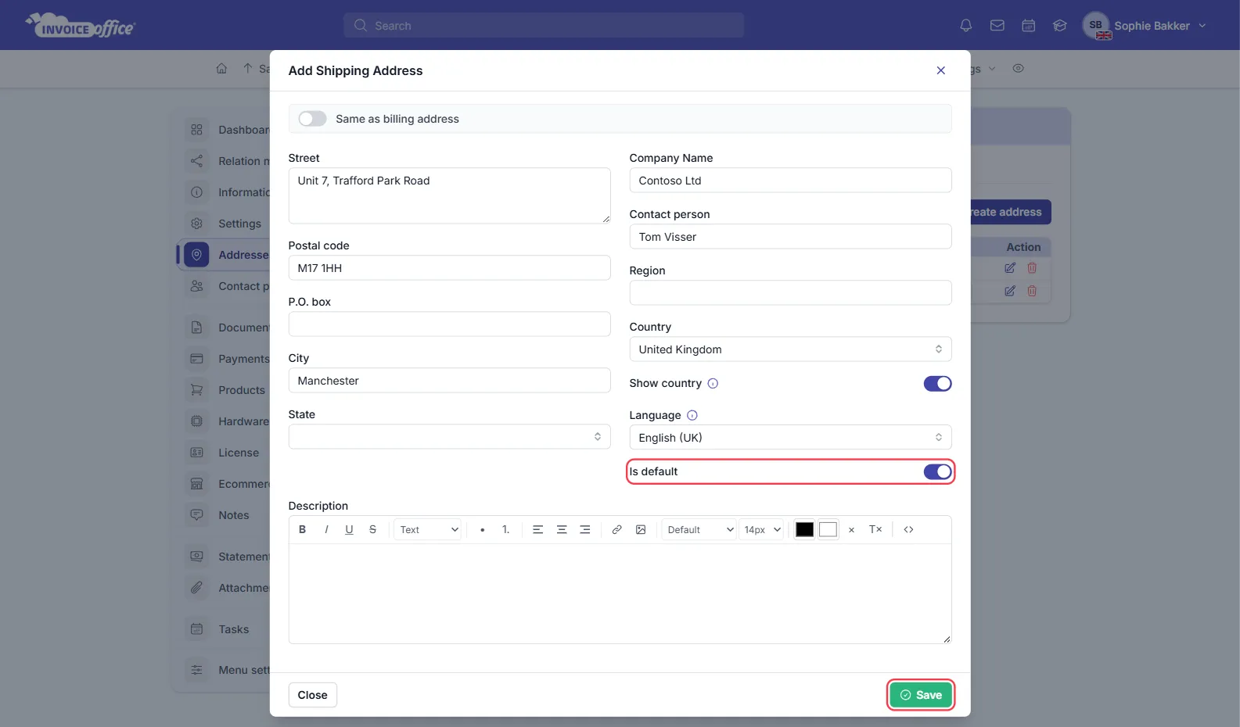Save the shipping address
This screenshot has height=727, width=1240.
tap(921, 695)
